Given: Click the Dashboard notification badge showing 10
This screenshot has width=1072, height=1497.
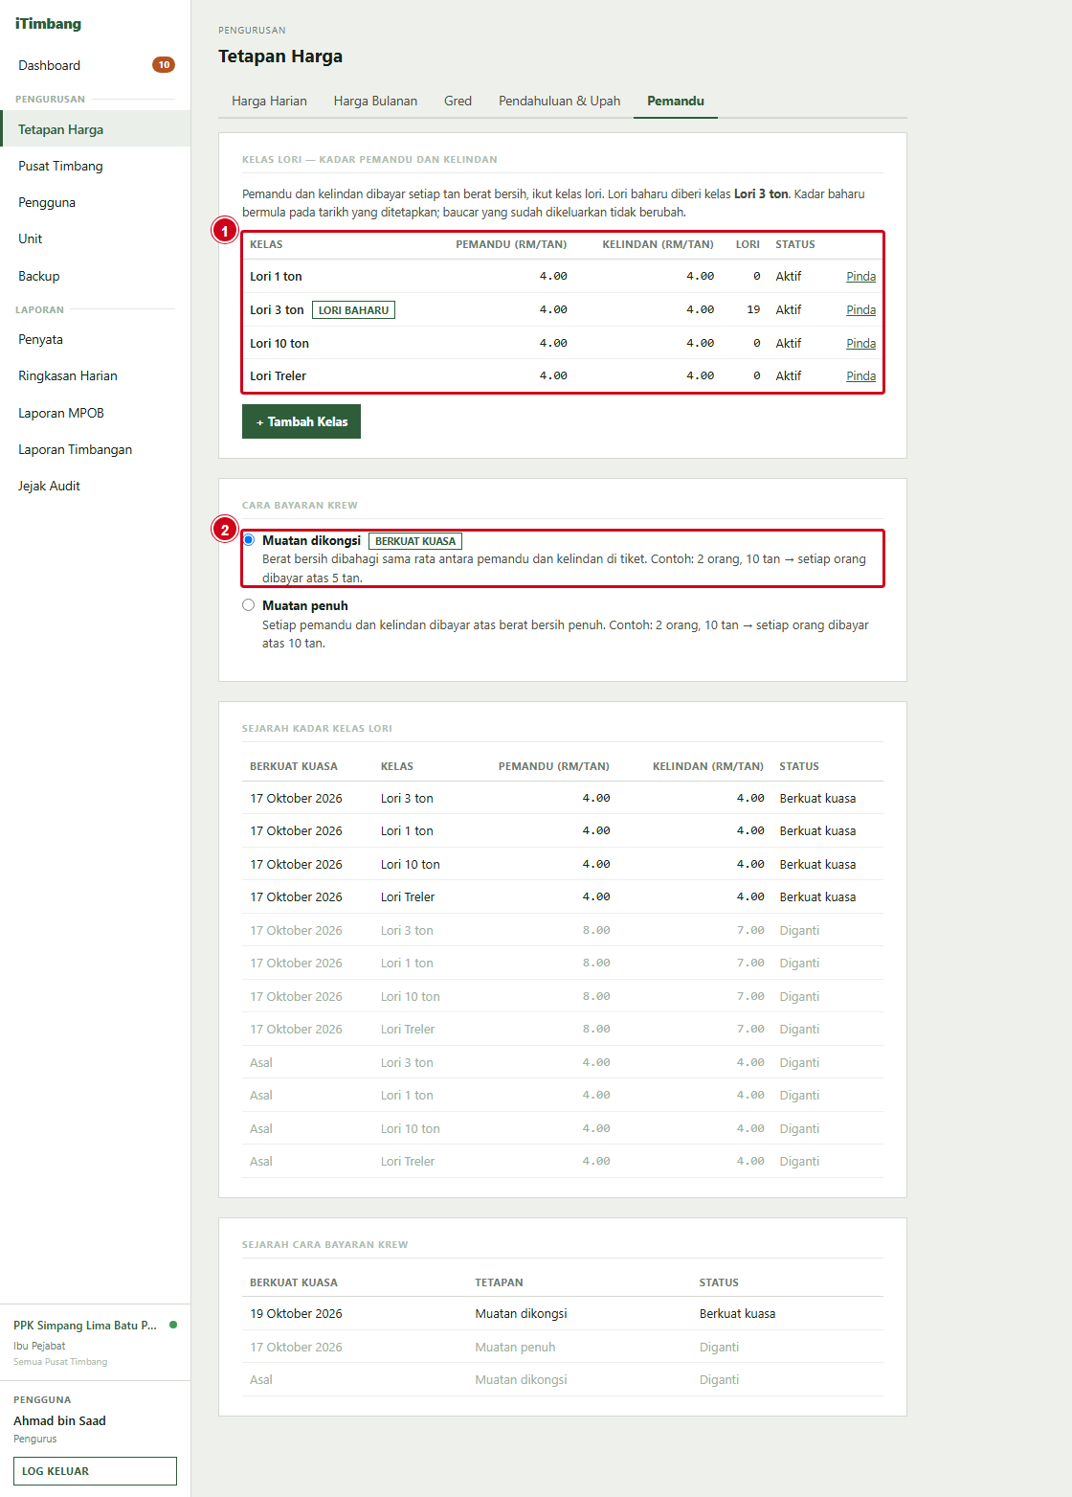Looking at the screenshot, I should (x=164, y=65).
